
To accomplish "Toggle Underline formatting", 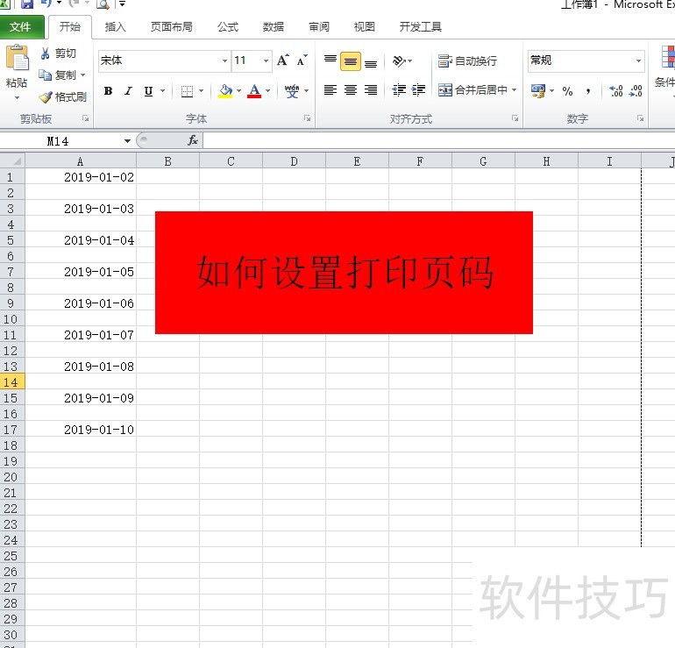I will (x=148, y=91).
